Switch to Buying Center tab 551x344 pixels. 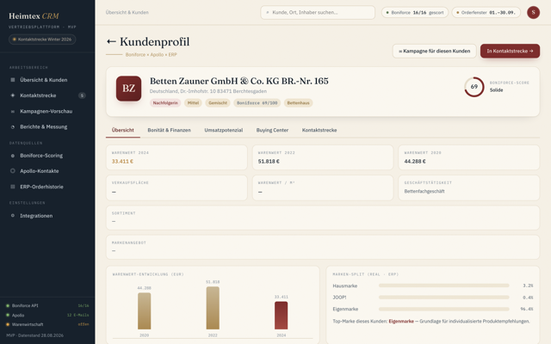(x=272, y=130)
